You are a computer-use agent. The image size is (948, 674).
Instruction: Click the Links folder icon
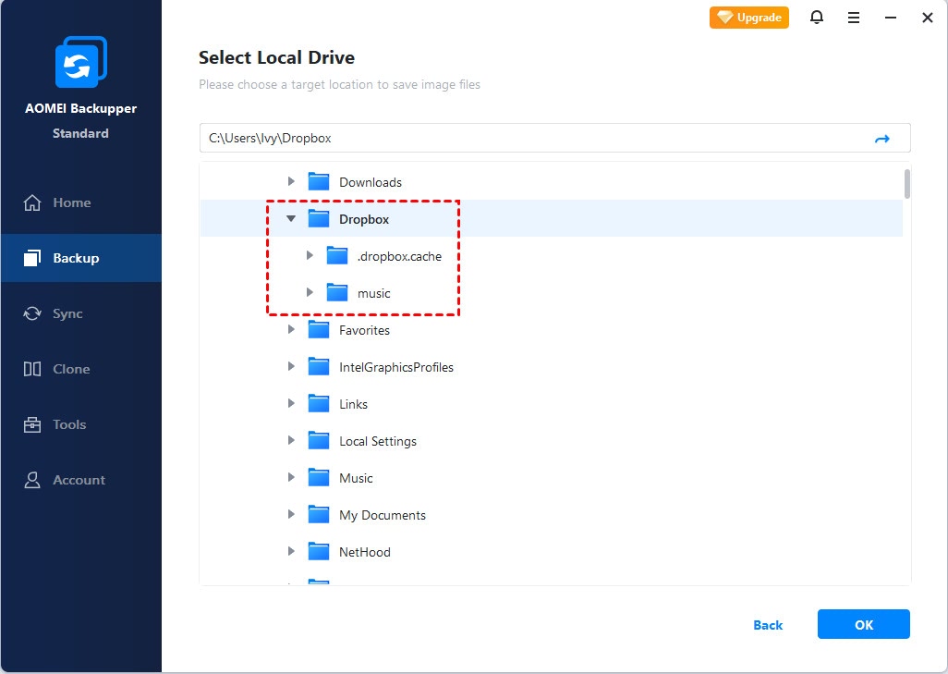[x=319, y=403]
